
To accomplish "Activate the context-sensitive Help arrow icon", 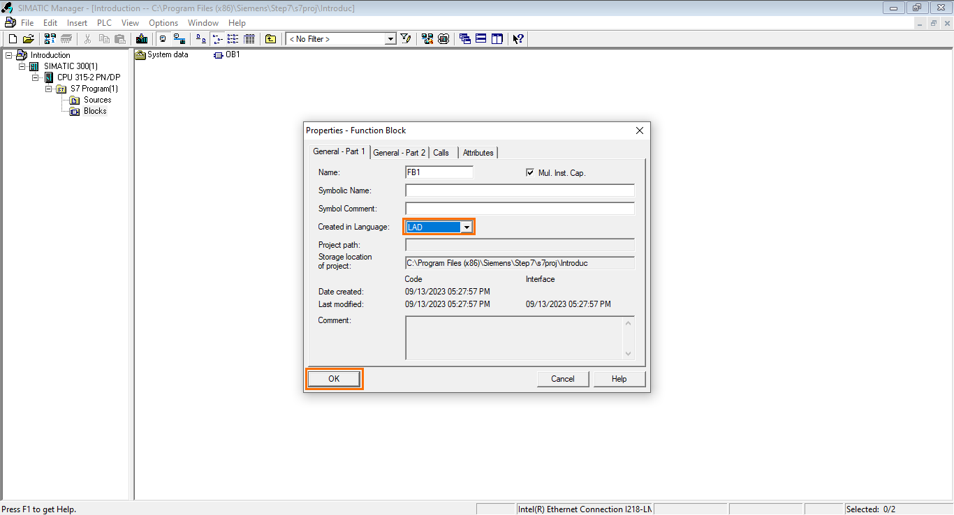I will (x=518, y=38).
